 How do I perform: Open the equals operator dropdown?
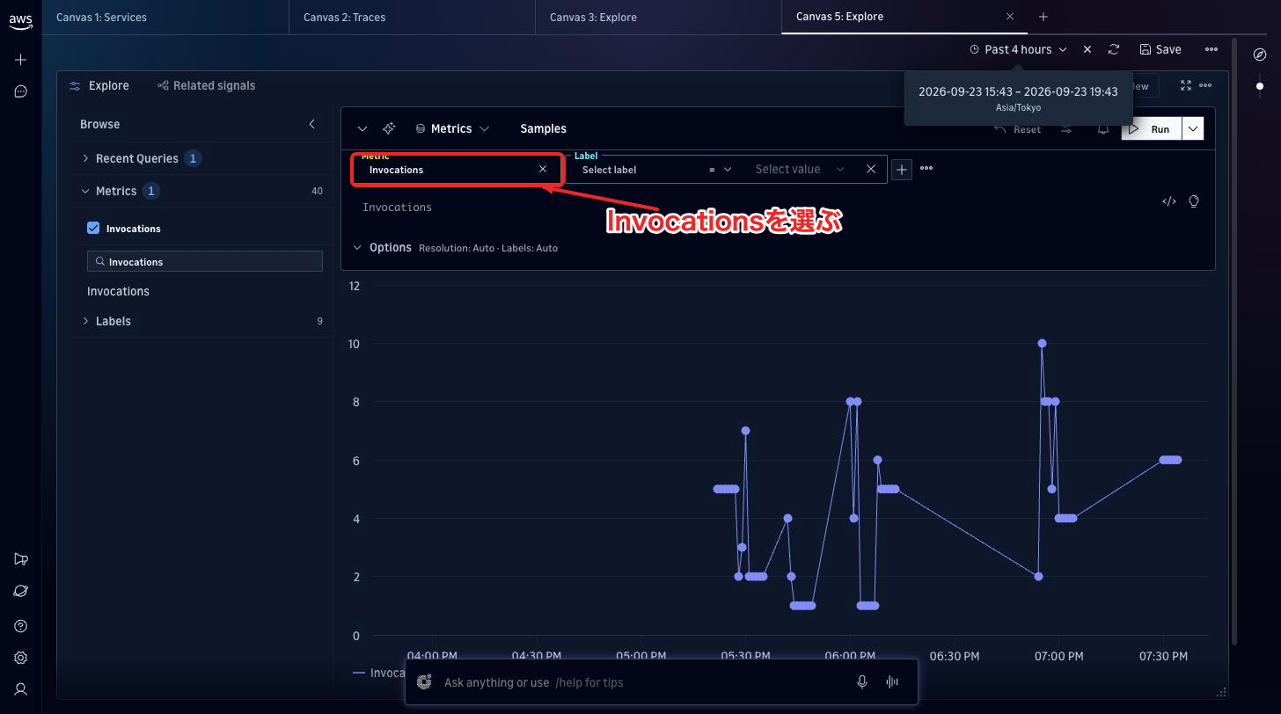721,169
